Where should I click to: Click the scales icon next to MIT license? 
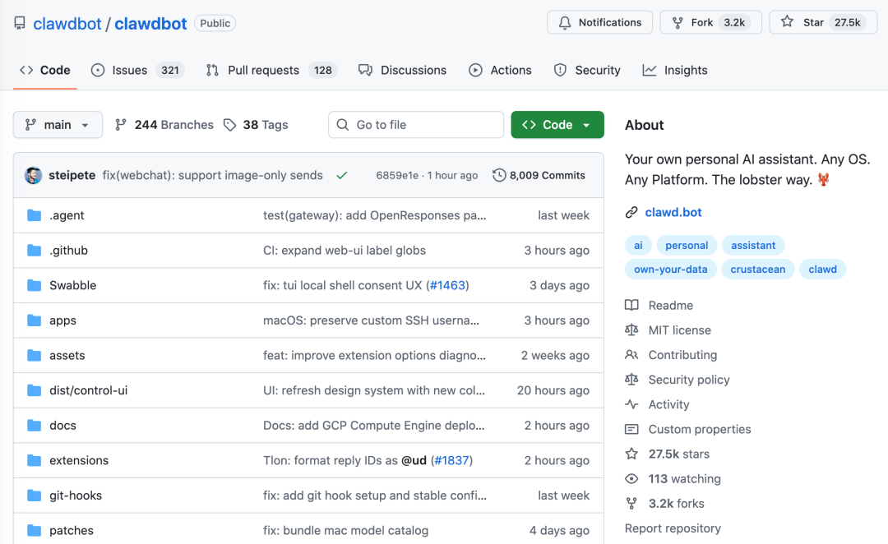(631, 330)
